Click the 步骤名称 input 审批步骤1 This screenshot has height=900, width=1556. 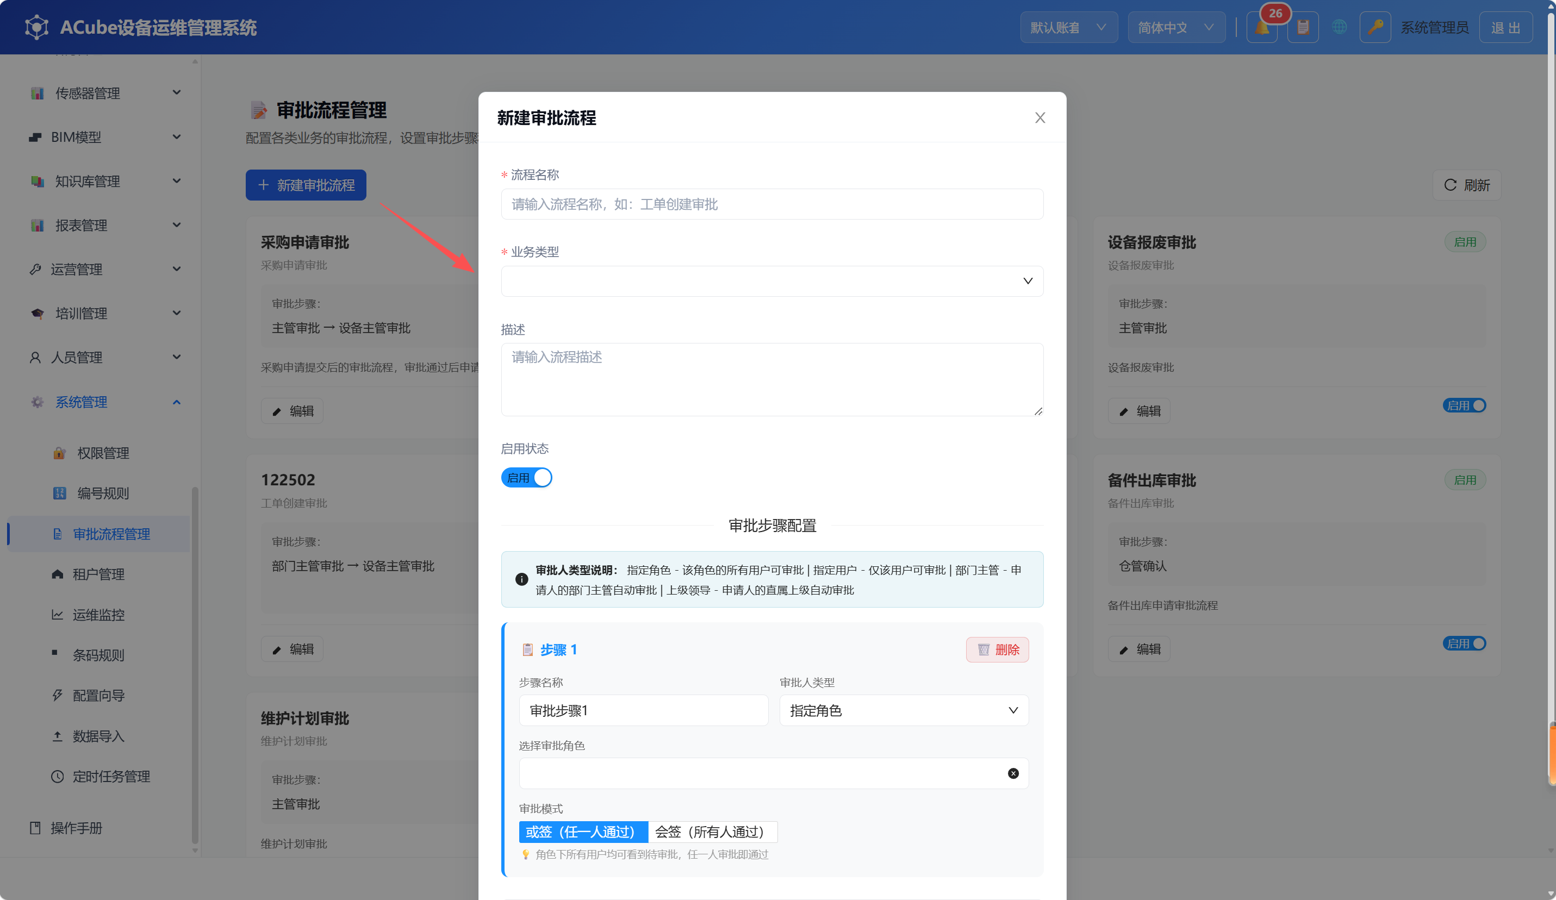643,710
